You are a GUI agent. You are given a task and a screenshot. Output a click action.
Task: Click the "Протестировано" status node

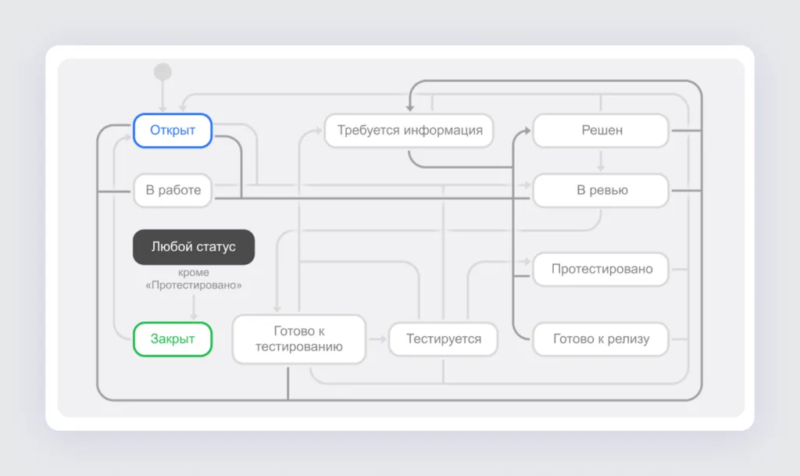601,270
